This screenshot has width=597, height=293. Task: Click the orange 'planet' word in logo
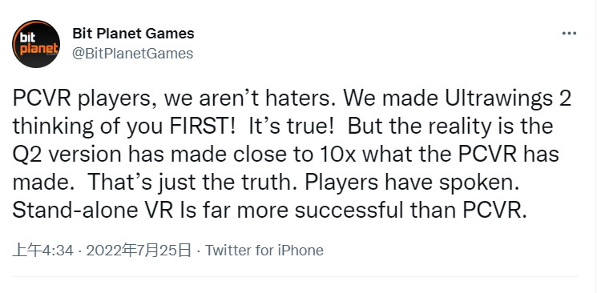[x=38, y=49]
